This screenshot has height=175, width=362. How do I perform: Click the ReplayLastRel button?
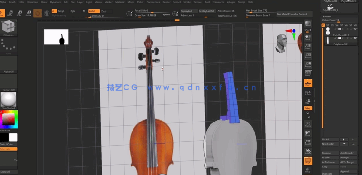pyautogui.click(x=207, y=11)
